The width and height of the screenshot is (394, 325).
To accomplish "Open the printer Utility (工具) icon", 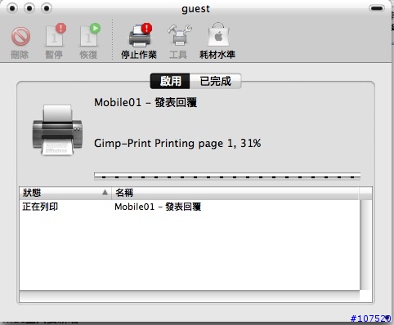I will click(x=179, y=35).
